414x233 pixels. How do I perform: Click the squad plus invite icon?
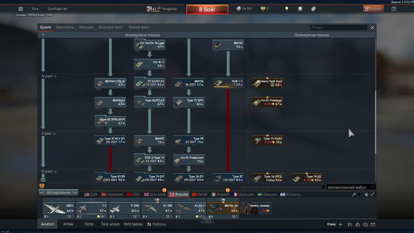coord(340,225)
